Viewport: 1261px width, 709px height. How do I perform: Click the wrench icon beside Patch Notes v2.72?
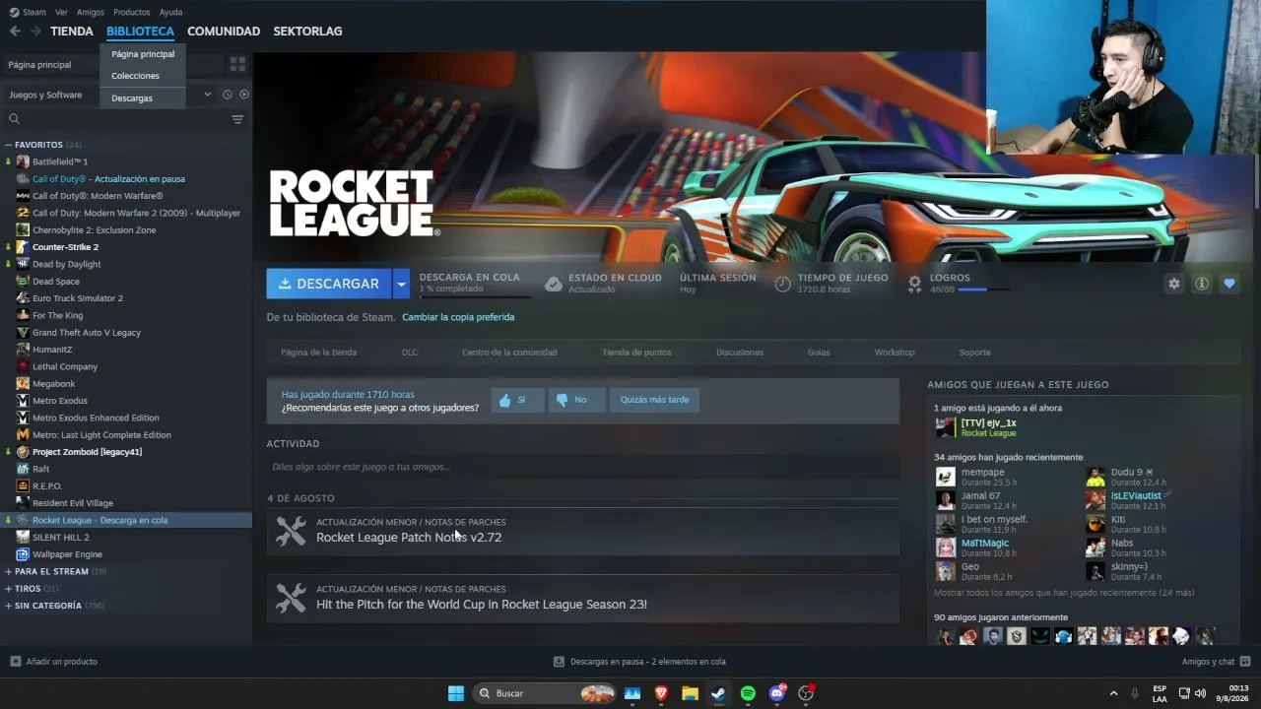(x=291, y=531)
